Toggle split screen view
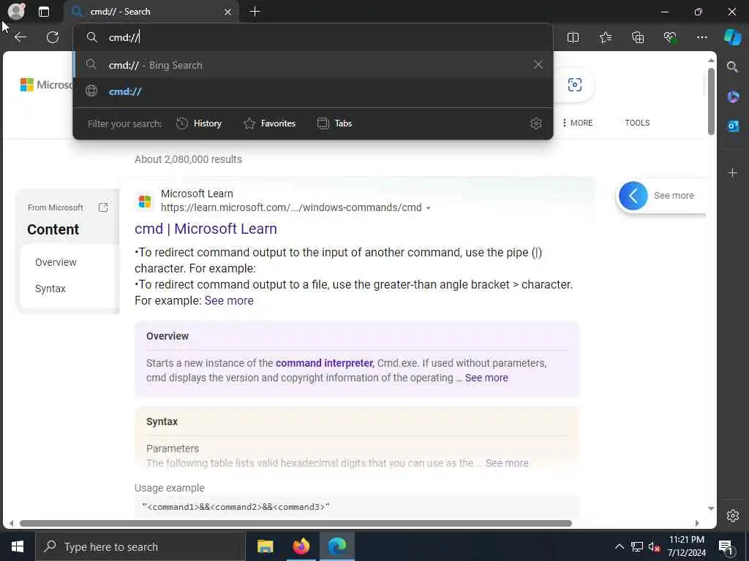This screenshot has width=749, height=561. coord(573,37)
